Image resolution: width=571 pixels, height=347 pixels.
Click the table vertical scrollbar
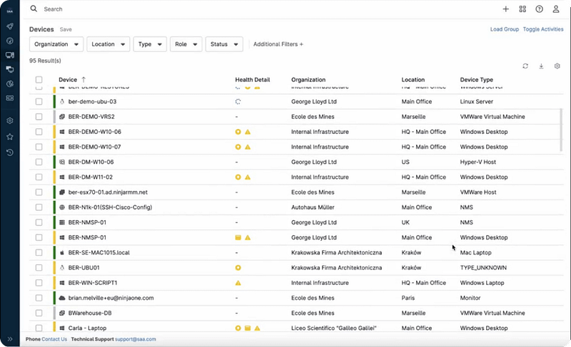click(561, 130)
